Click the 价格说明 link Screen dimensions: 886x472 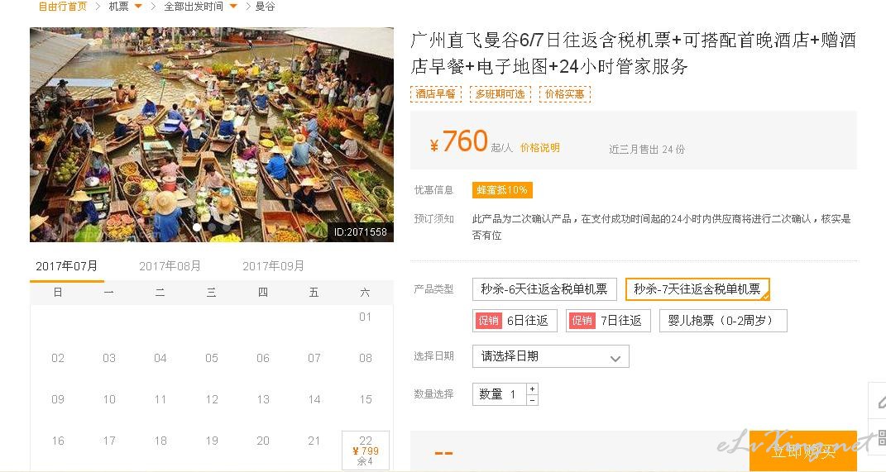(539, 148)
